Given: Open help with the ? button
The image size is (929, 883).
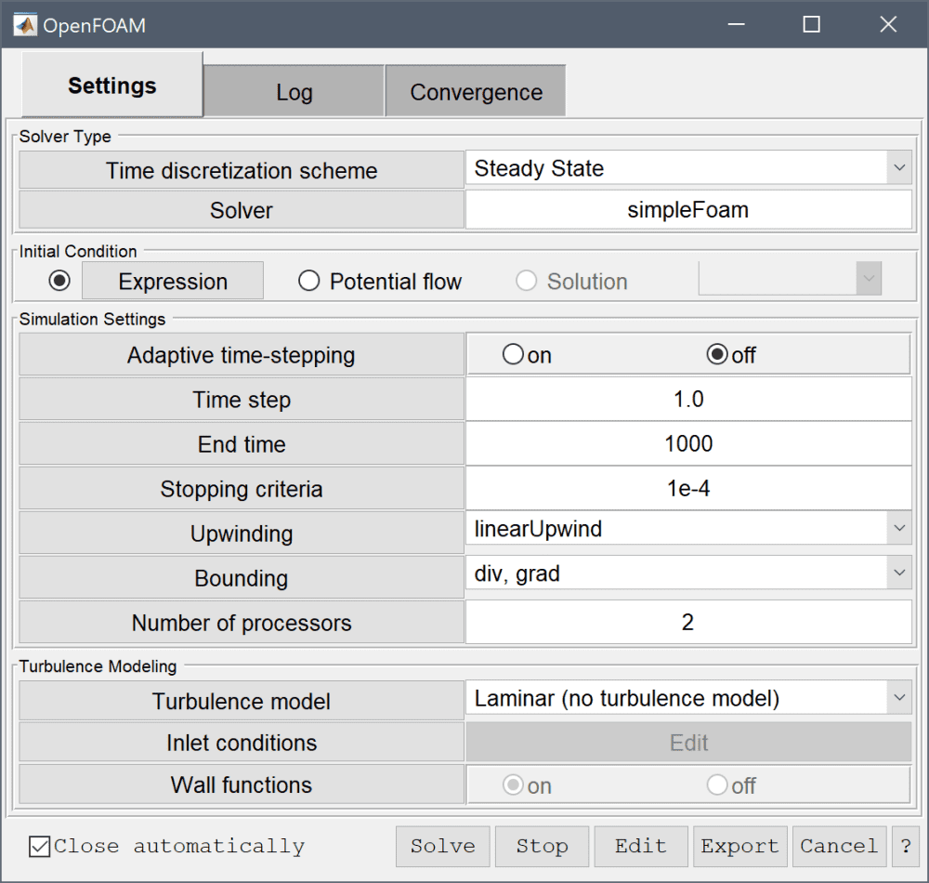Looking at the screenshot, I should tap(906, 846).
